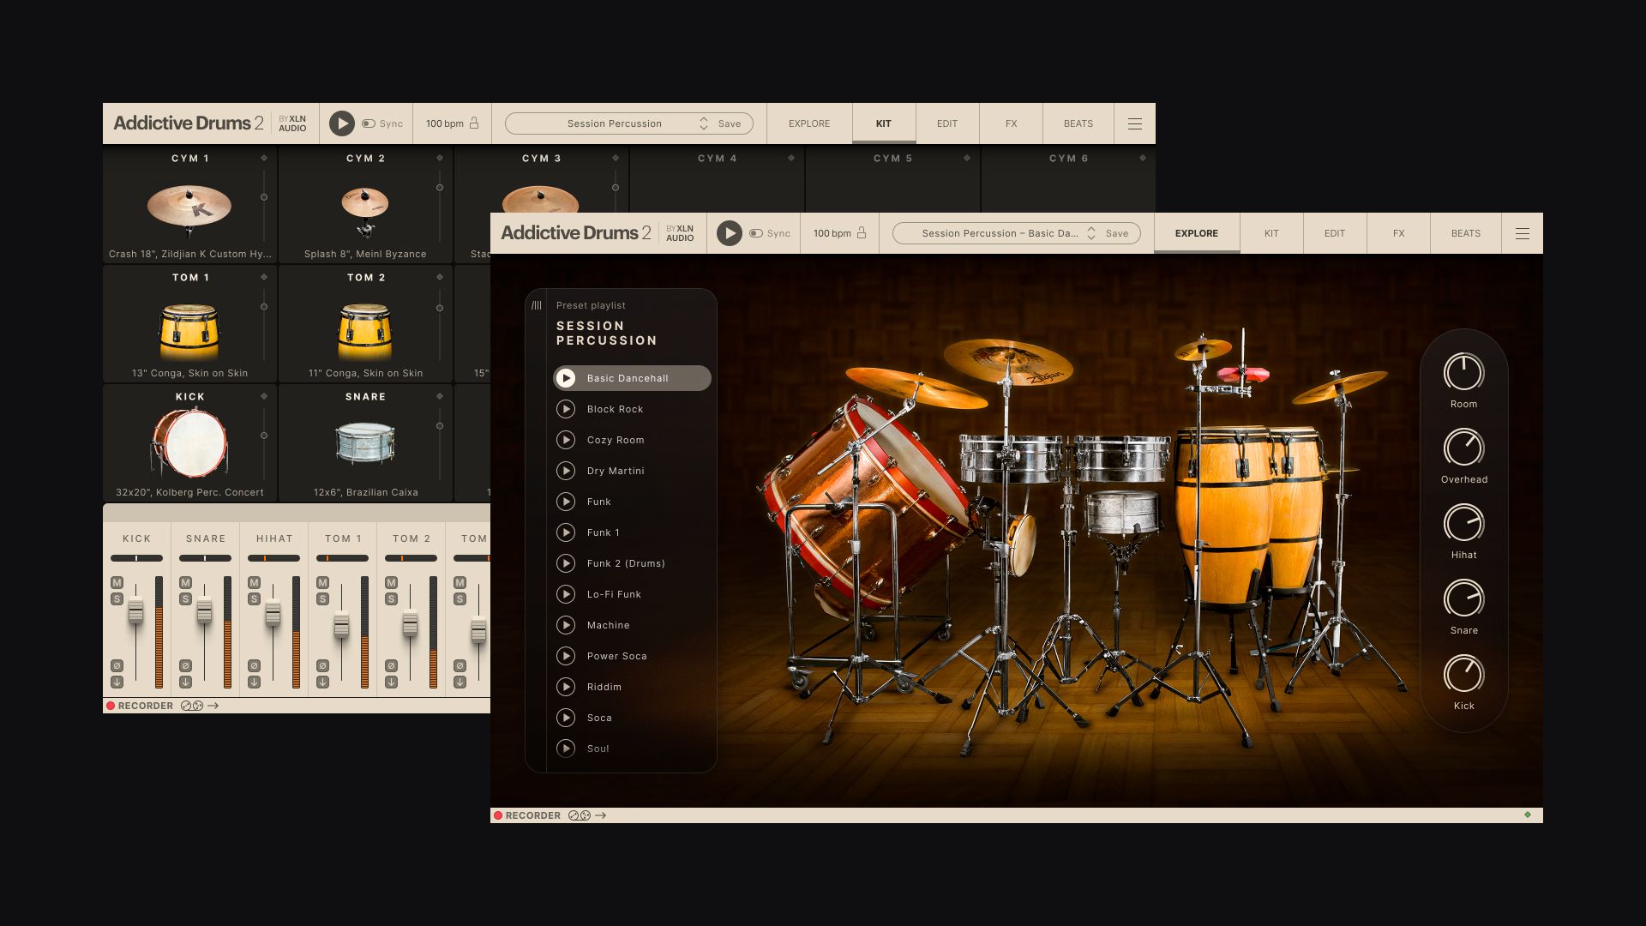Image resolution: width=1646 pixels, height=926 pixels.
Task: Switch to FX tab in front window
Action: (1399, 233)
